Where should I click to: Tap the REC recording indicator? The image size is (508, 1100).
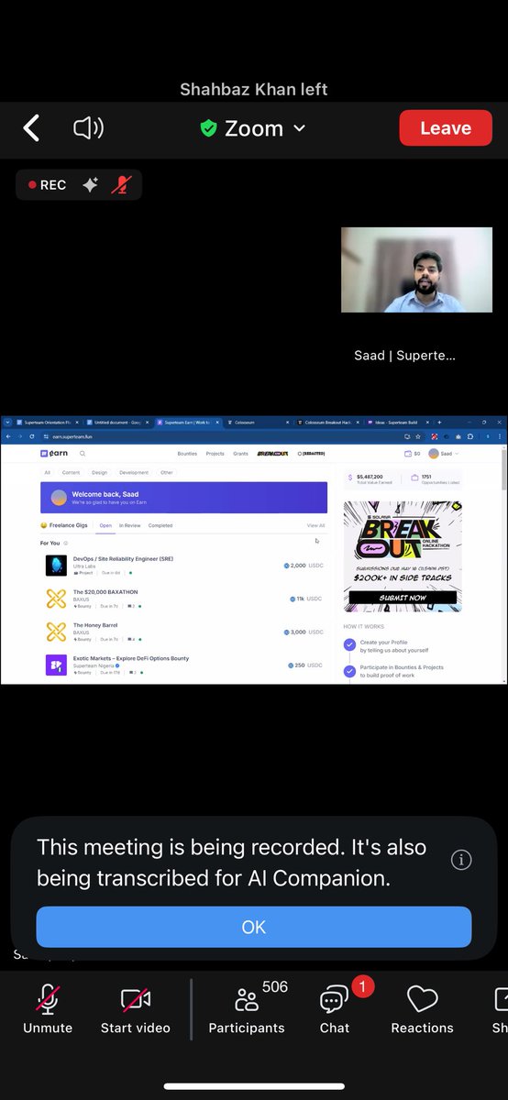pyautogui.click(x=47, y=185)
